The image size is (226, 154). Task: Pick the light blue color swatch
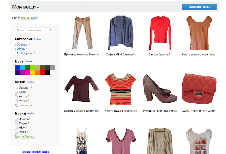(x=22, y=67)
